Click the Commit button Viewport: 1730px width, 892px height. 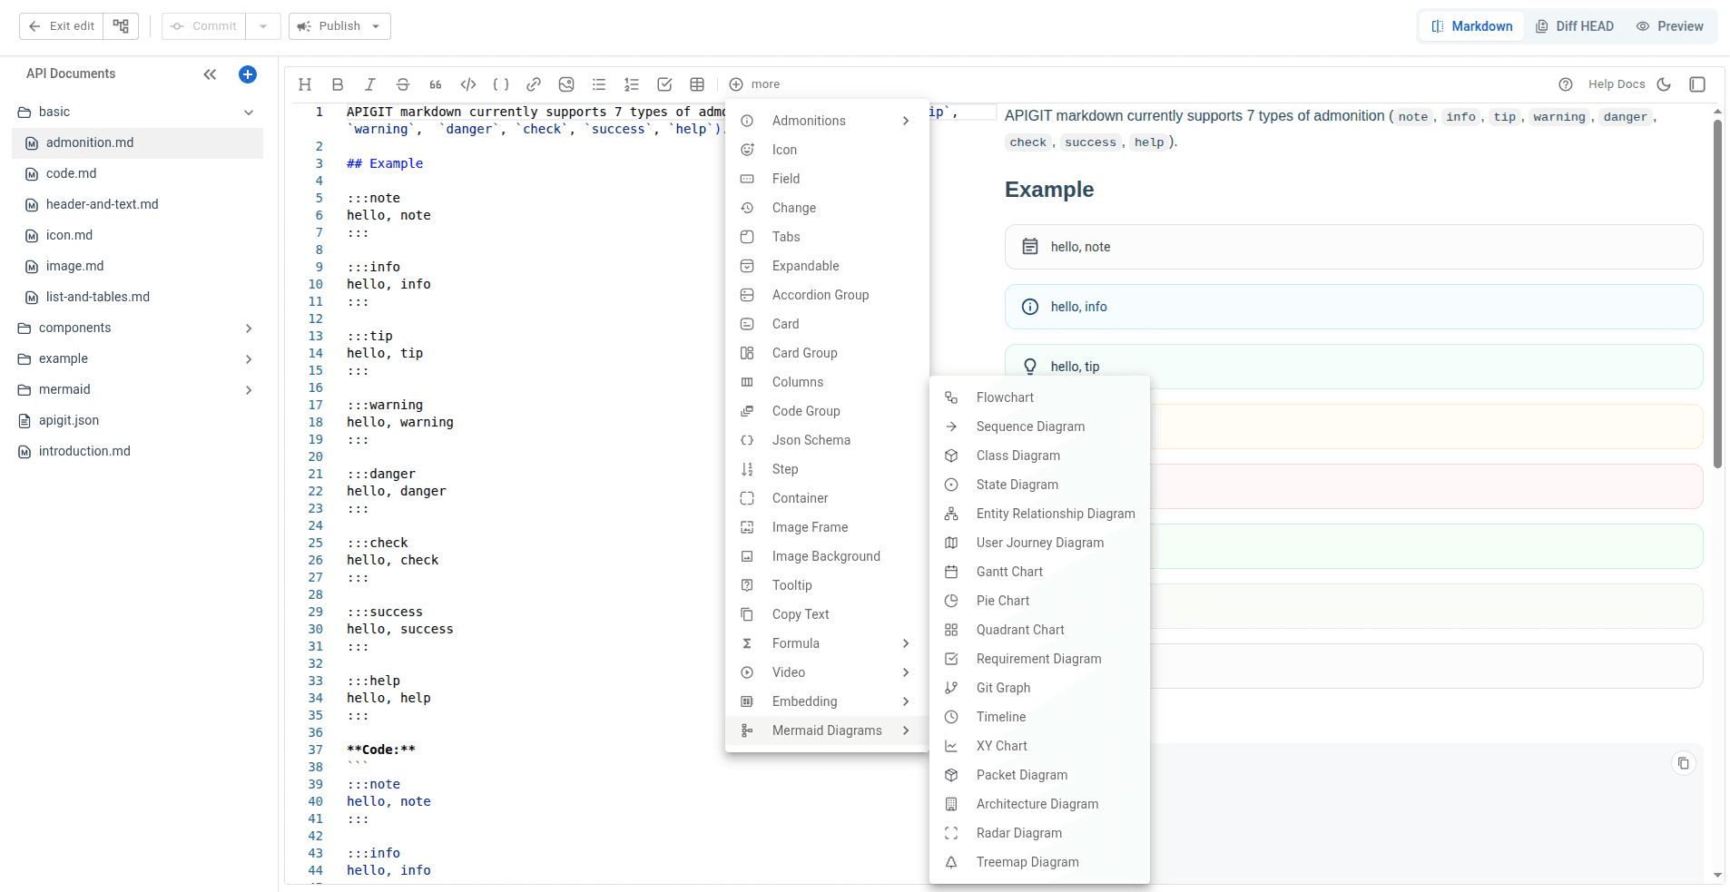pos(203,26)
